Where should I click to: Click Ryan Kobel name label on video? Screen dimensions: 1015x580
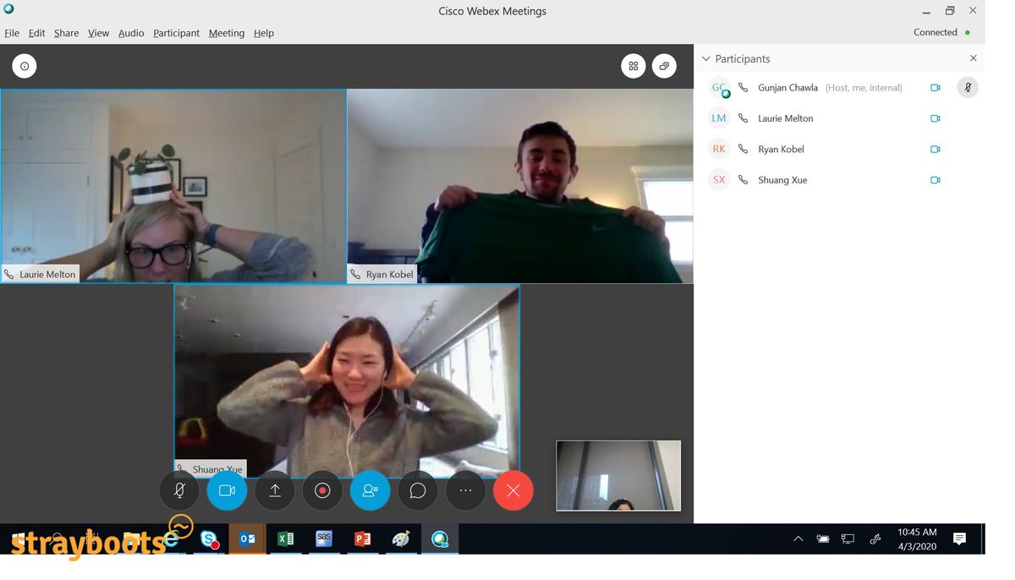click(x=382, y=274)
